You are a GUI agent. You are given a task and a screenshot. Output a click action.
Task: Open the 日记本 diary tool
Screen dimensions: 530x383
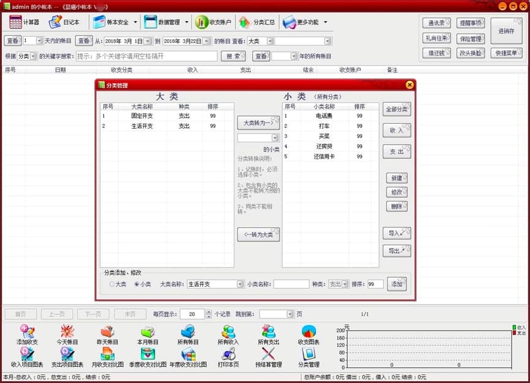[64, 22]
